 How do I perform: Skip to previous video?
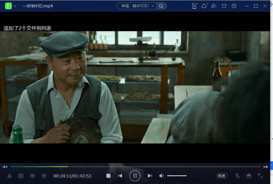pyautogui.click(x=120, y=176)
